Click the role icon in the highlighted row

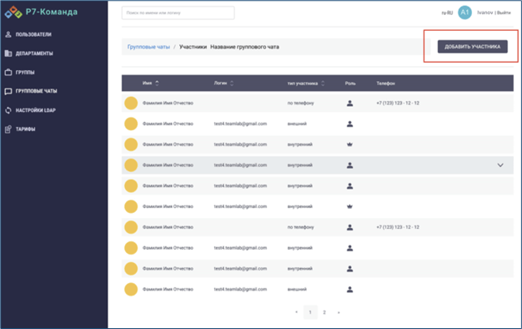(349, 165)
